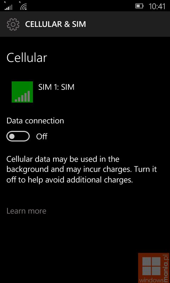
Task: Tap the cellular signal bars in status bar
Action: [8, 6]
